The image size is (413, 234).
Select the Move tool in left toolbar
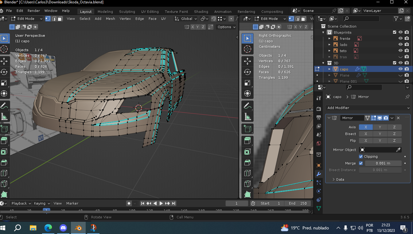tap(4, 61)
